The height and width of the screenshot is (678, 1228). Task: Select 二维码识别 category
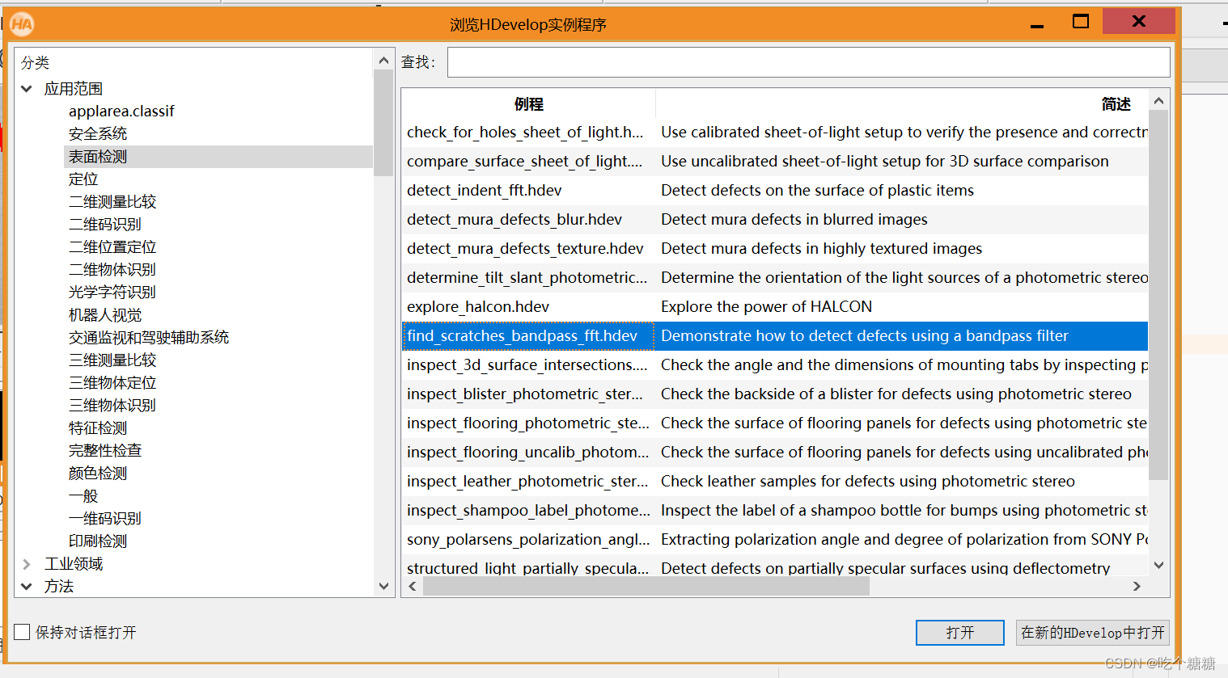click(x=105, y=225)
